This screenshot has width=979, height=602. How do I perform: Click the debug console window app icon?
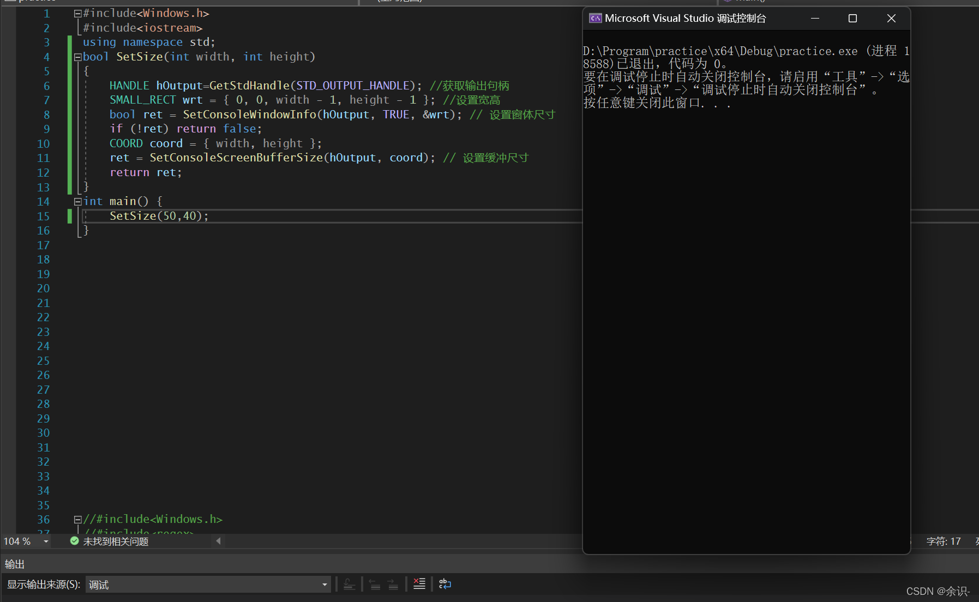click(595, 19)
